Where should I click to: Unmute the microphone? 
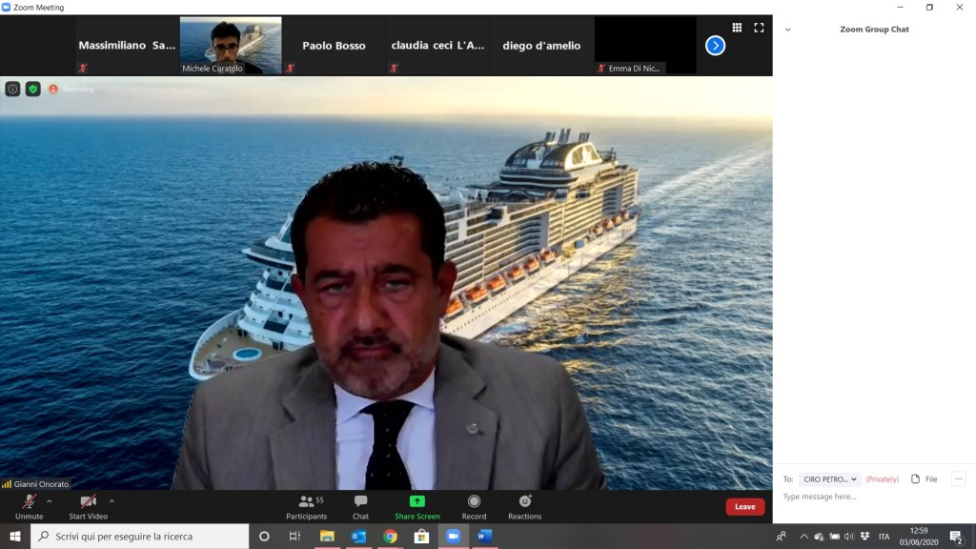click(x=29, y=506)
